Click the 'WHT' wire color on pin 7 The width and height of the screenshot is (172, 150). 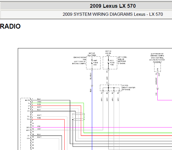(39, 115)
